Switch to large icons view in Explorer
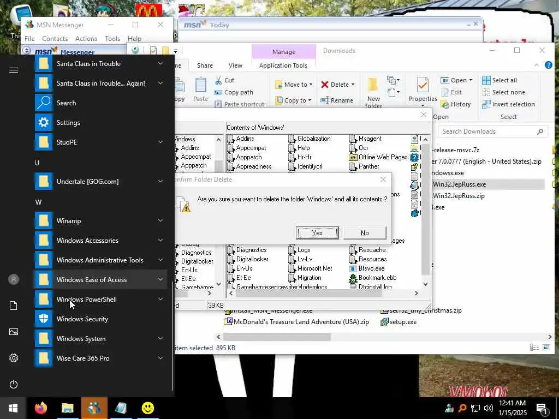The height and width of the screenshot is (419, 559). tap(546, 348)
